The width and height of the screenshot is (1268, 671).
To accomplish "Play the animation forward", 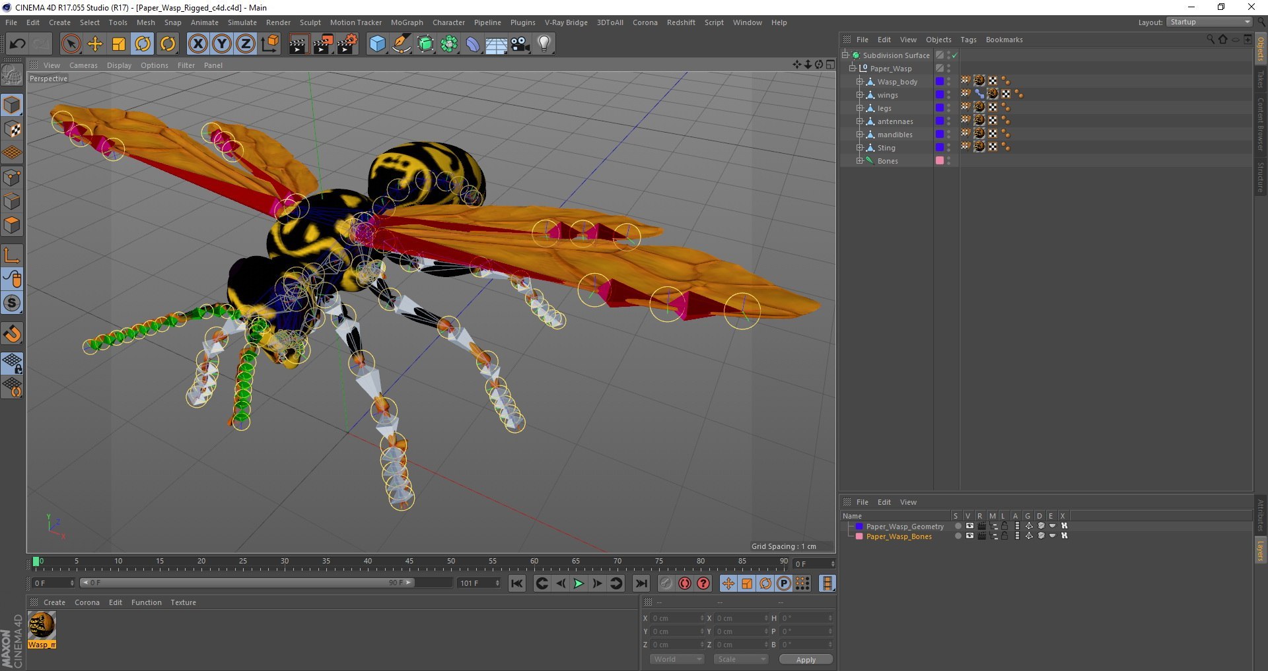I will pyautogui.click(x=579, y=583).
